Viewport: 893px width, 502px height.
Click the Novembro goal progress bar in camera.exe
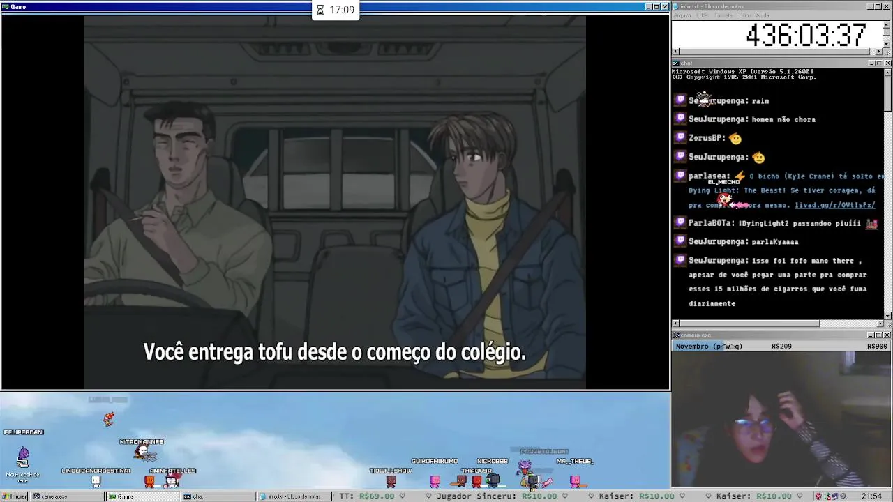point(781,347)
